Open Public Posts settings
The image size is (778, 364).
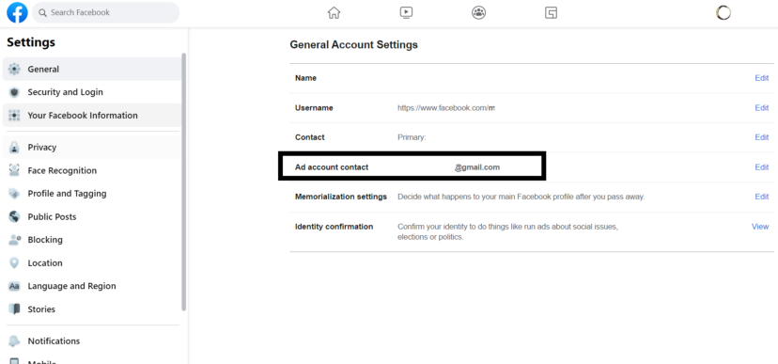[x=92, y=216]
